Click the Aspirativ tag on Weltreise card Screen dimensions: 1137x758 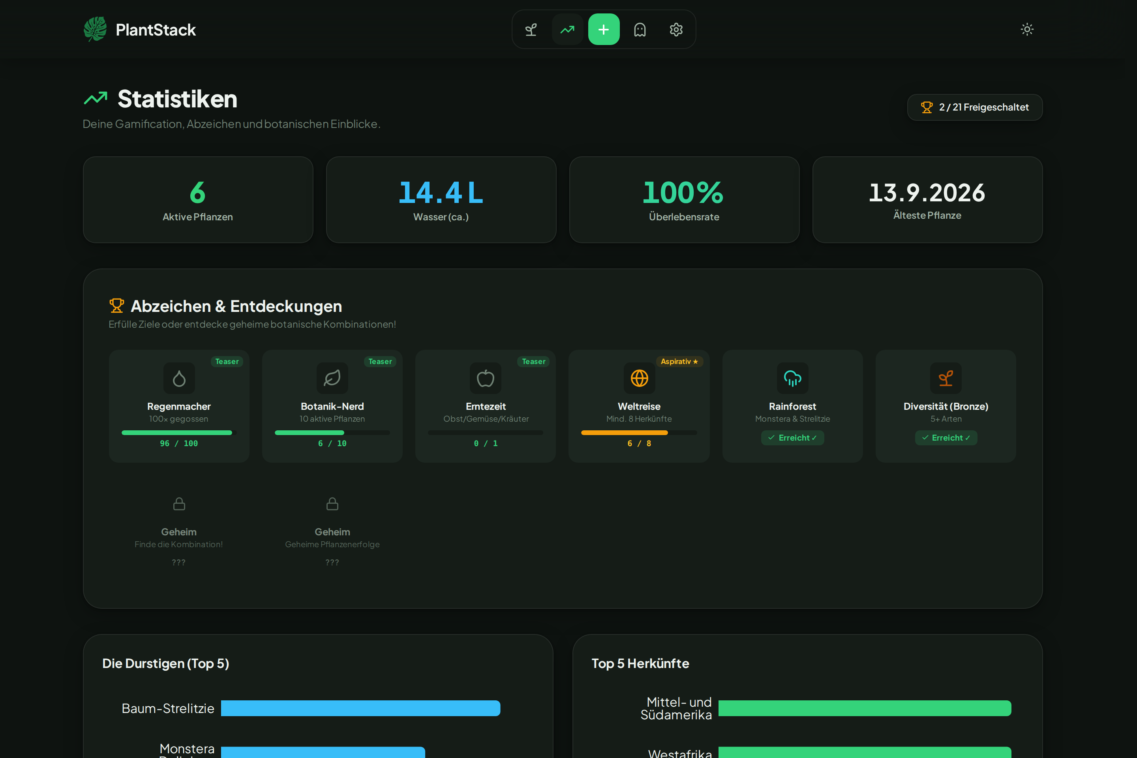click(x=679, y=362)
